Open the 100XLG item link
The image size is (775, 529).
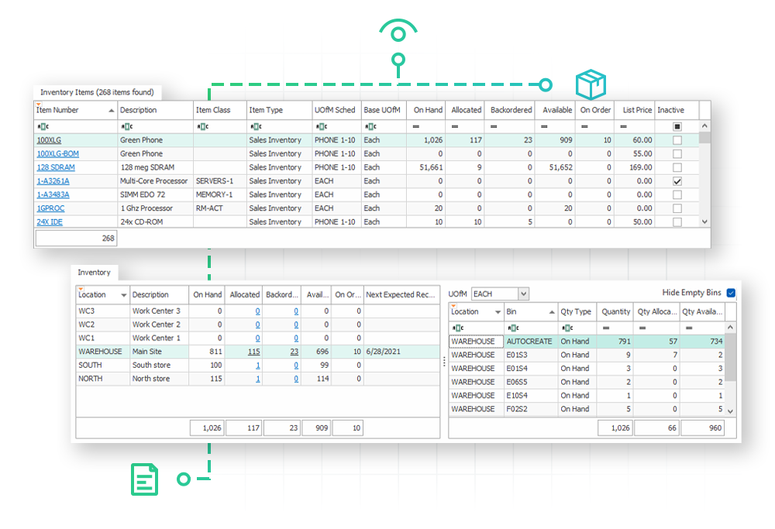click(50, 139)
